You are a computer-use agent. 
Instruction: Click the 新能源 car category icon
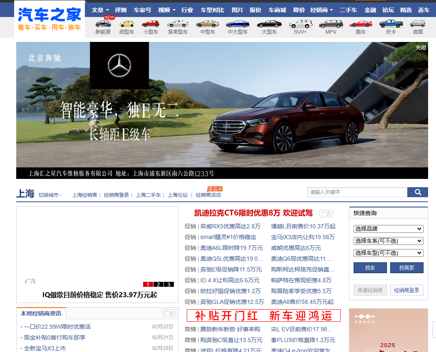point(103,24)
